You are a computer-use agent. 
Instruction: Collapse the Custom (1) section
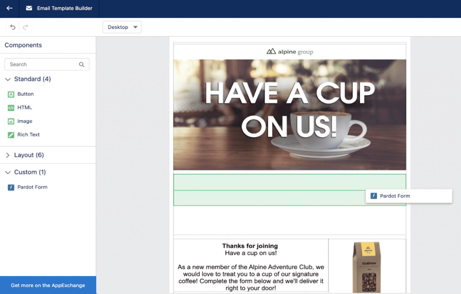point(8,172)
